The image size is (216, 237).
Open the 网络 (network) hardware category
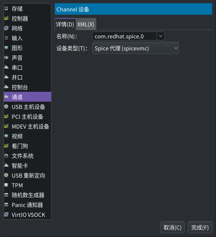16,28
